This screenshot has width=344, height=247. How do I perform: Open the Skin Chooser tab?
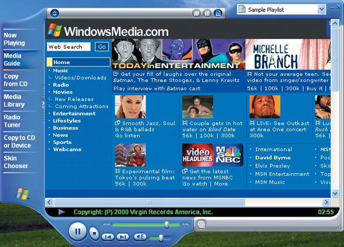[16, 162]
